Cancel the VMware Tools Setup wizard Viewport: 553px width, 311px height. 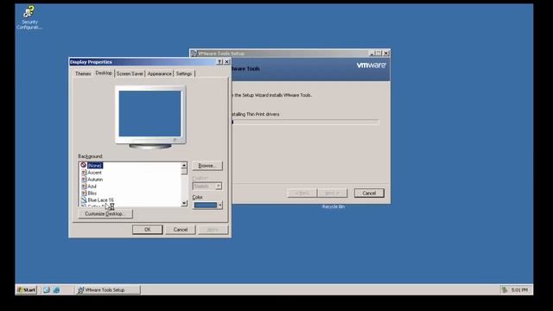pos(369,194)
